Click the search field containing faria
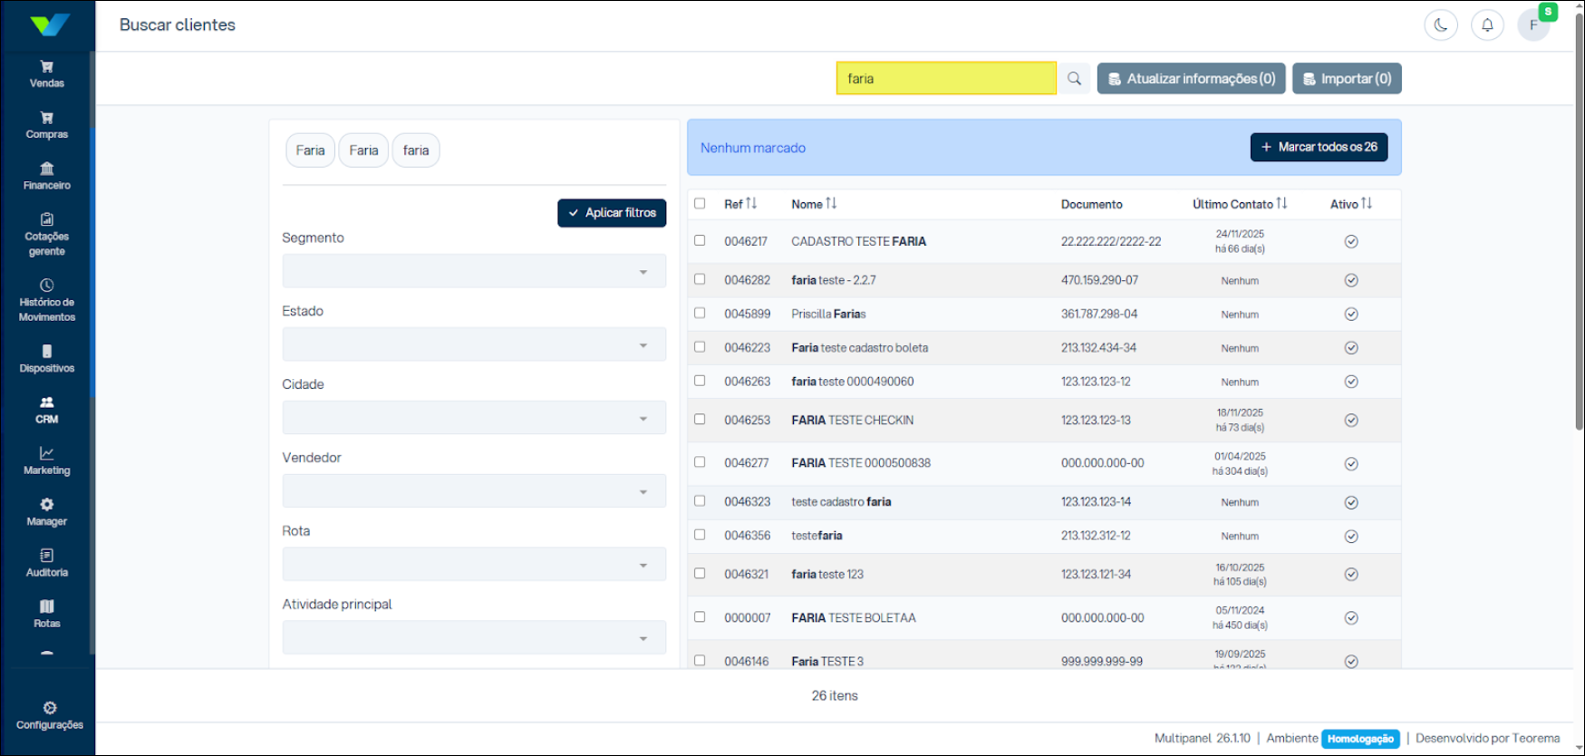1585x756 pixels. (945, 79)
